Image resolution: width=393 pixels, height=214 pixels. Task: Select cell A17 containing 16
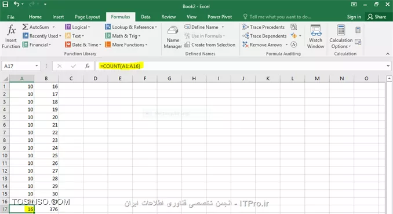point(22,209)
